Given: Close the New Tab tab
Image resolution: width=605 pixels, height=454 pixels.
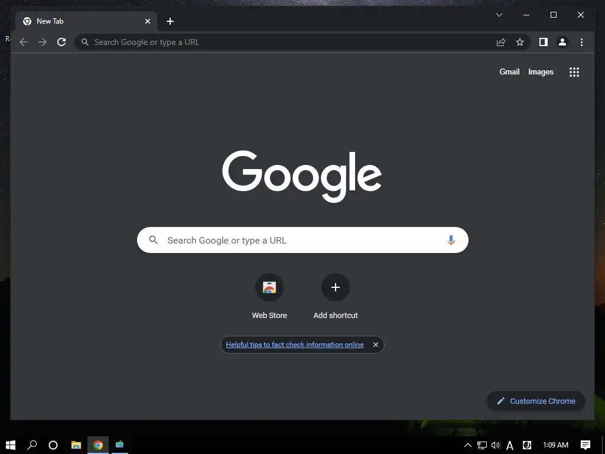Looking at the screenshot, I should pyautogui.click(x=147, y=21).
